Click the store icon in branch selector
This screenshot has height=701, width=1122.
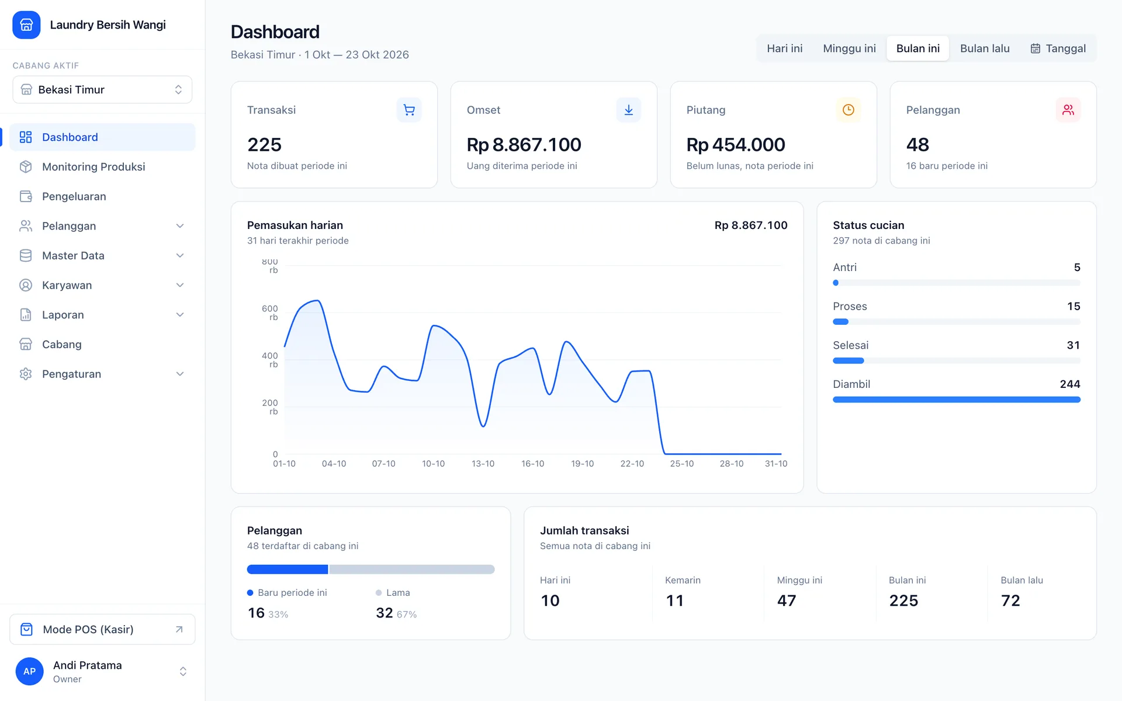26,89
